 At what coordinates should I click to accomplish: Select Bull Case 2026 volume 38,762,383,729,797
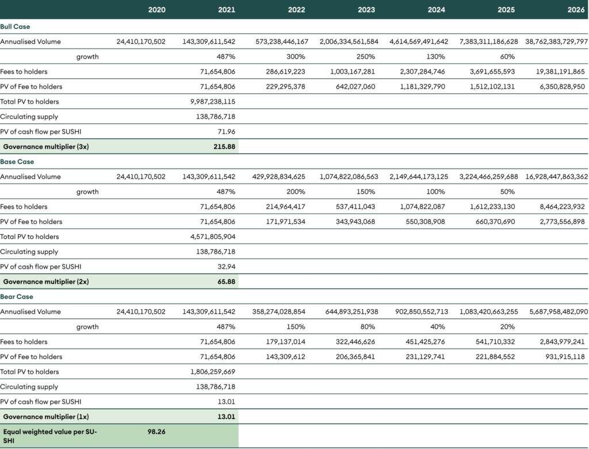556,41
